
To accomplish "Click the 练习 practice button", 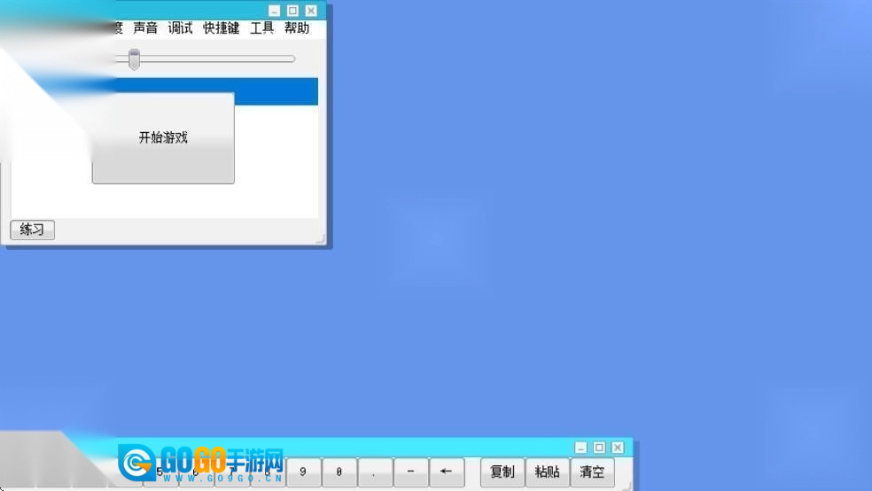I will (32, 230).
